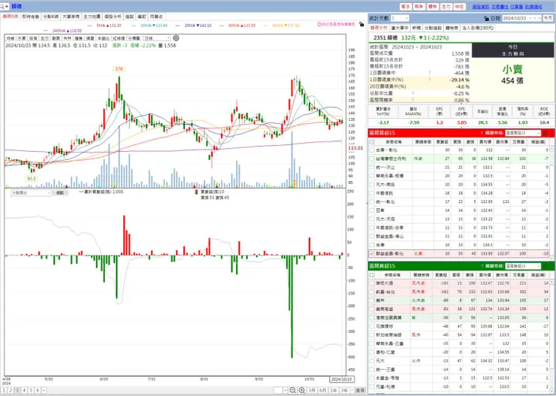
Task: Click the 5MA ▲132.20 legend label
Action: [x=108, y=26]
